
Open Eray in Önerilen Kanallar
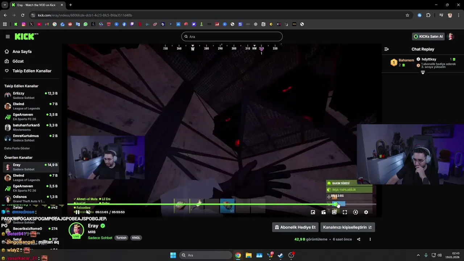(x=31, y=167)
